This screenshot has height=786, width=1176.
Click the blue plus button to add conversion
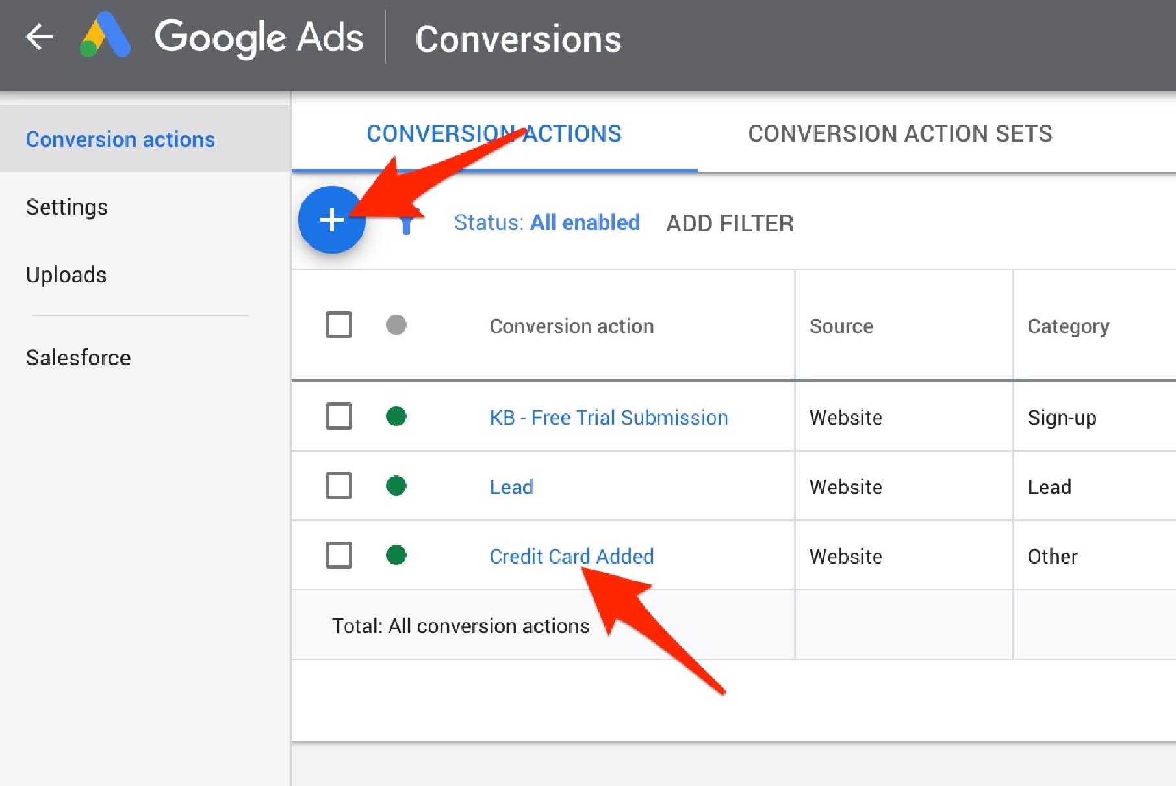tap(331, 221)
